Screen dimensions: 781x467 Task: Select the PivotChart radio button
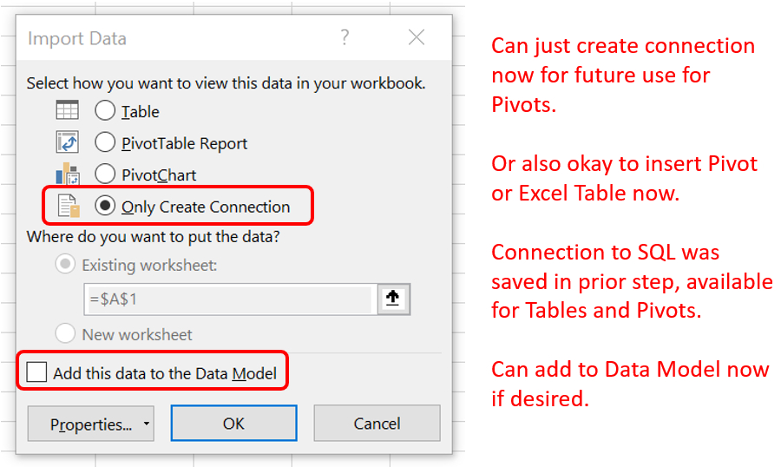pos(105,174)
